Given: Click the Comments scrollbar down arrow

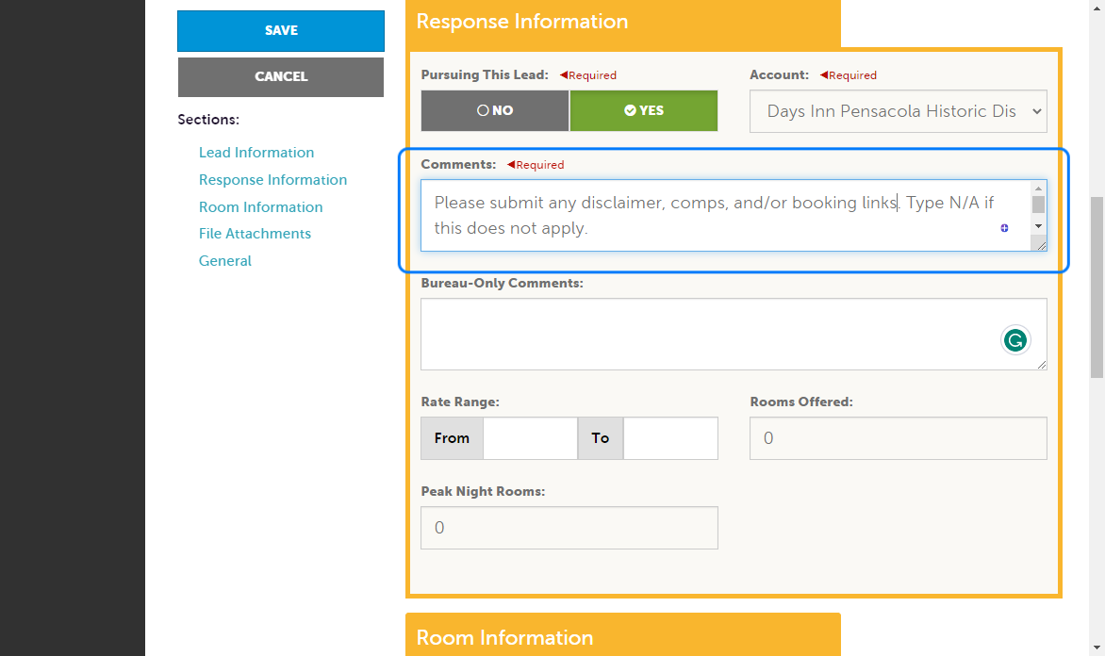Looking at the screenshot, I should tap(1038, 226).
